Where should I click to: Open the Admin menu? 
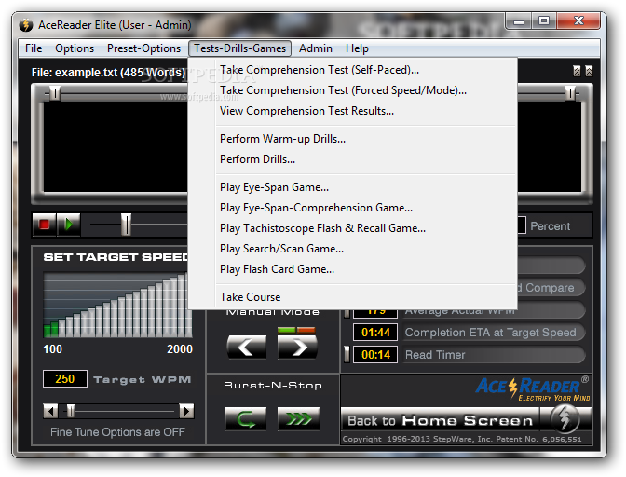coord(316,48)
